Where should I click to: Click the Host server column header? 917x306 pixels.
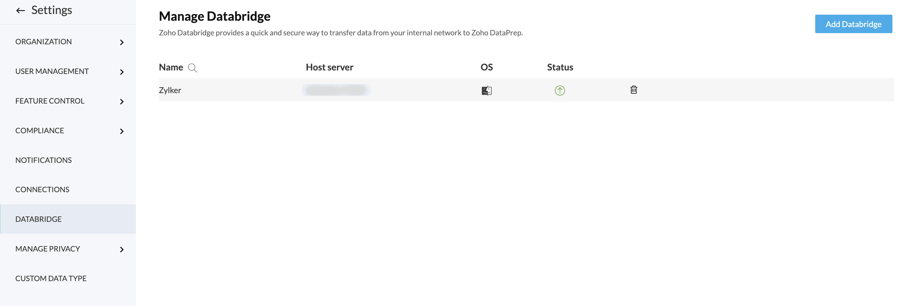329,67
